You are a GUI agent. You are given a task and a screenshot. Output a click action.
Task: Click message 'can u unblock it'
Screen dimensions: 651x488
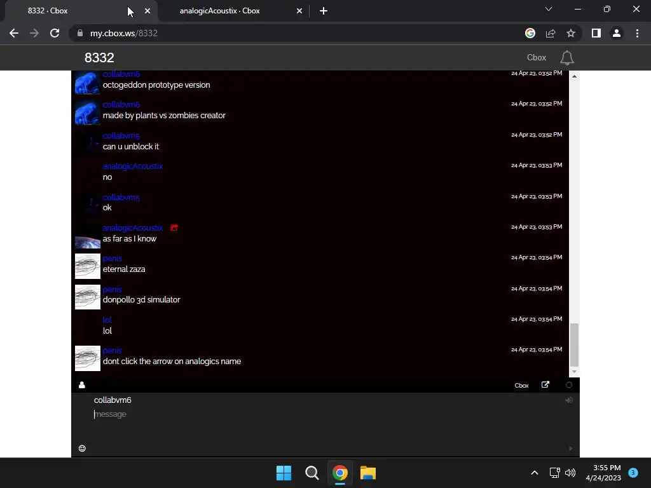click(x=131, y=147)
